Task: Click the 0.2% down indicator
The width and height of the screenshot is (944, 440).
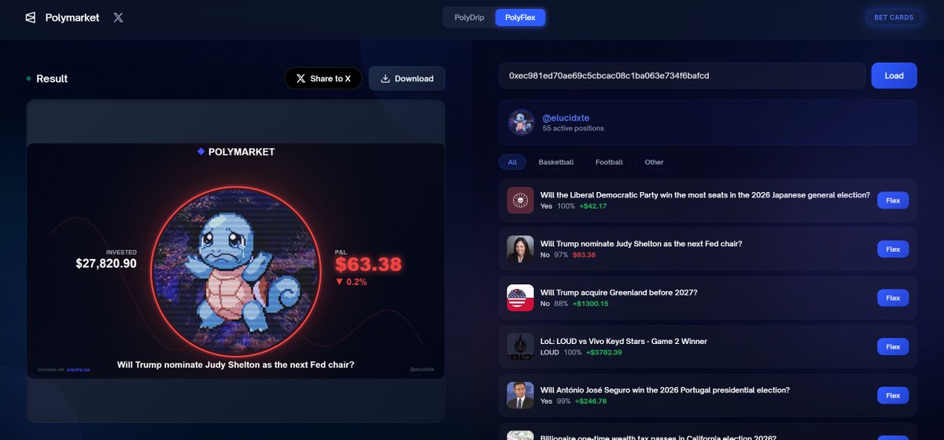Action: coord(352,281)
